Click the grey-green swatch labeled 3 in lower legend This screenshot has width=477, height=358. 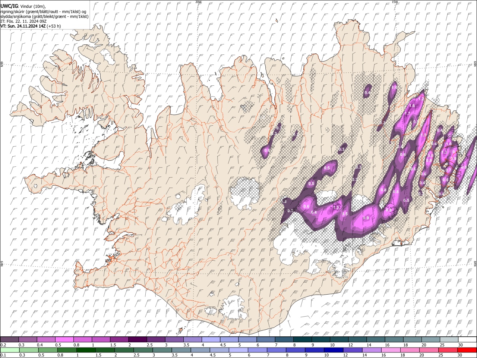click(x=162, y=350)
